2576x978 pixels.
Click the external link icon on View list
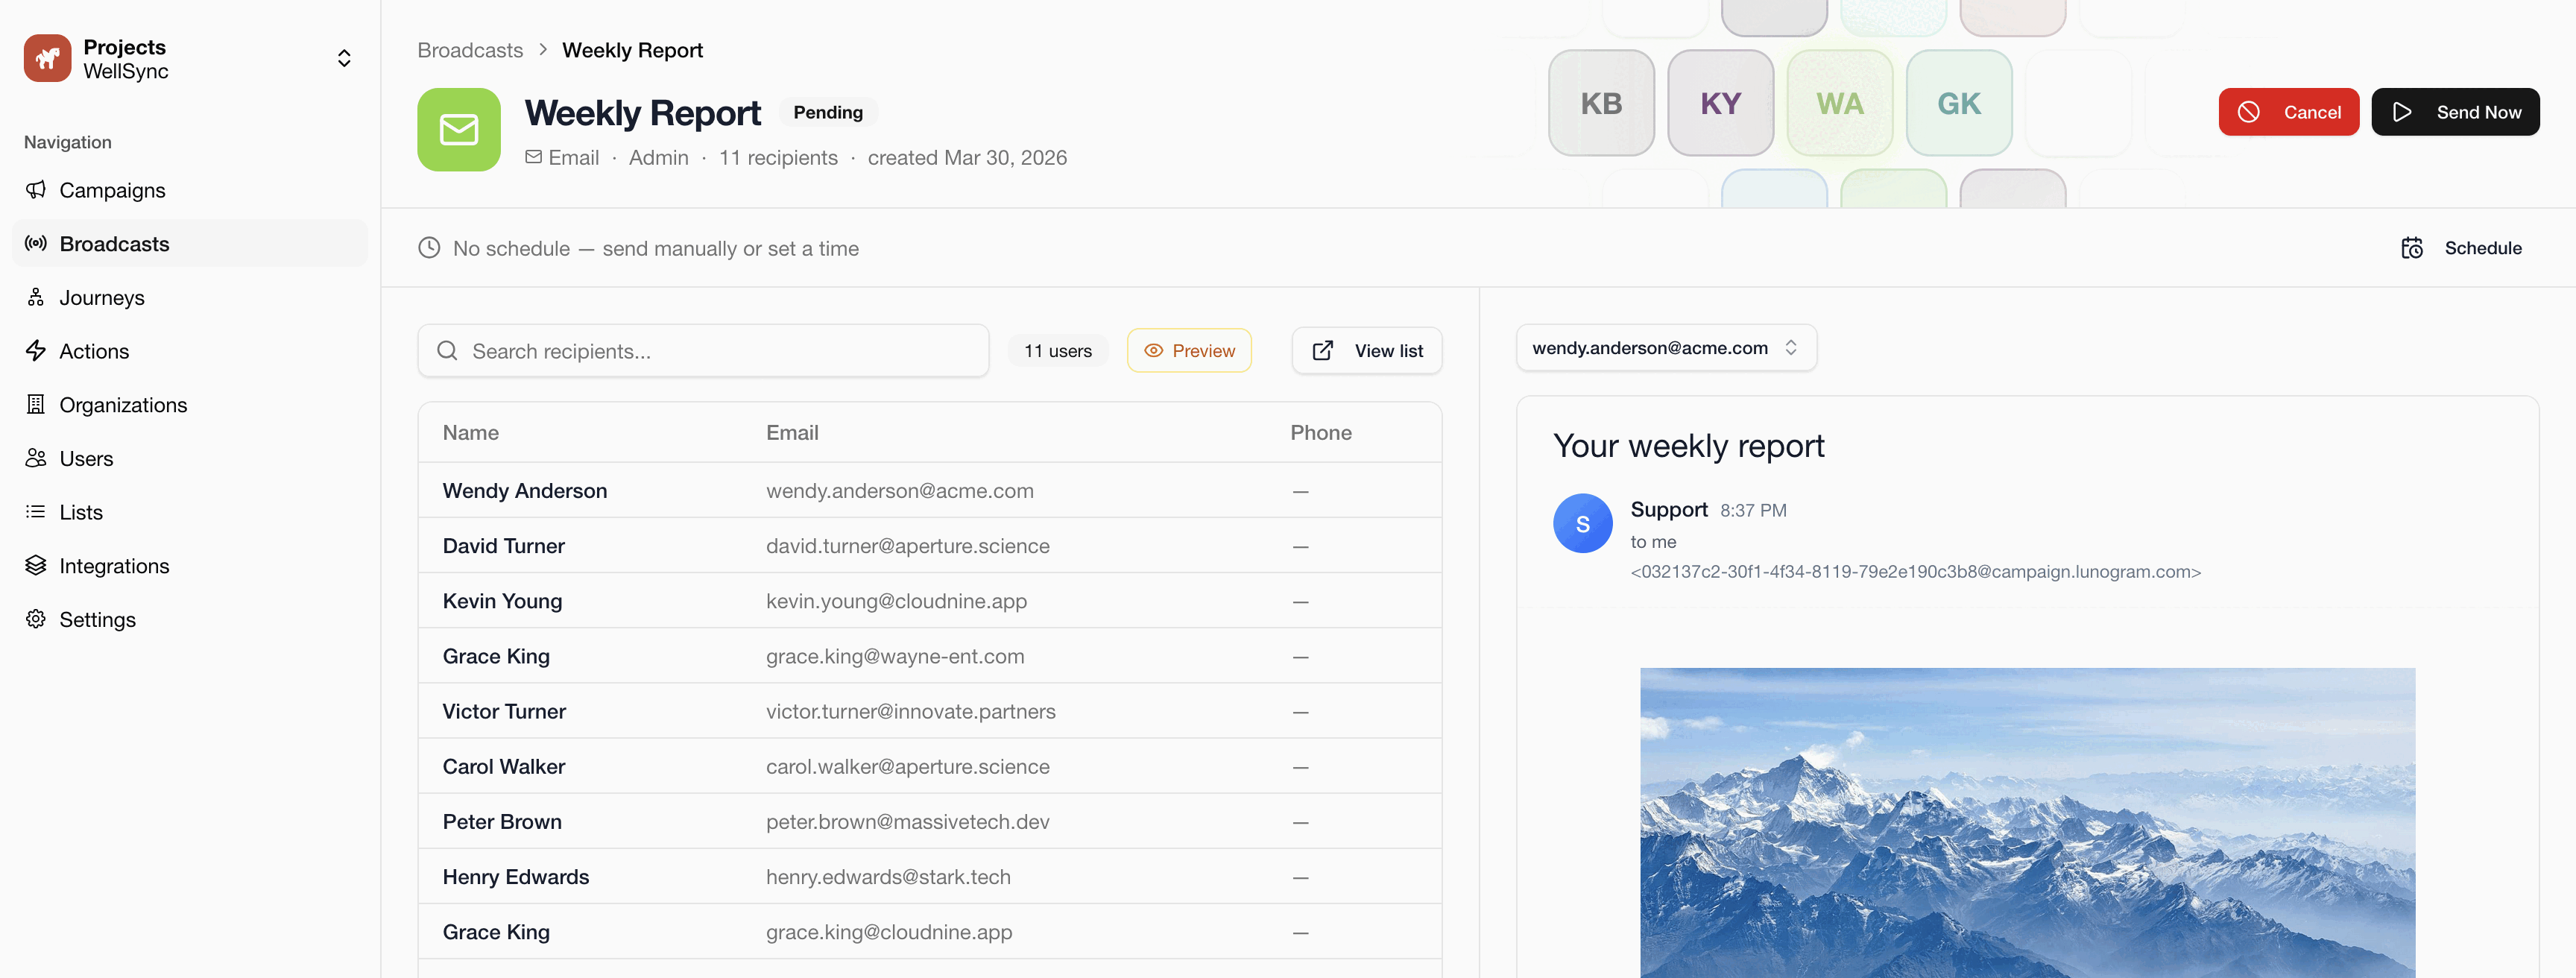(1323, 351)
